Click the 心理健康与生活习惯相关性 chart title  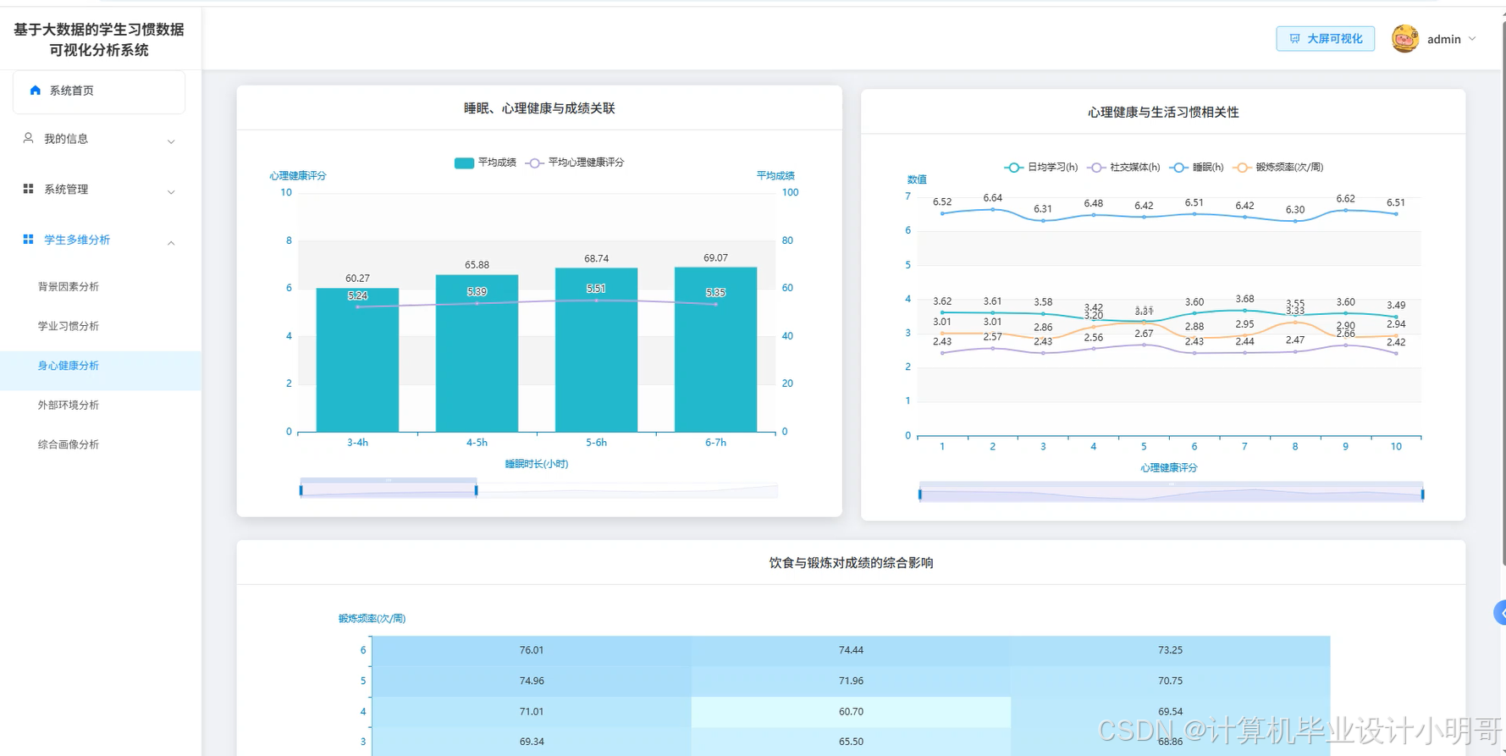[1163, 113]
